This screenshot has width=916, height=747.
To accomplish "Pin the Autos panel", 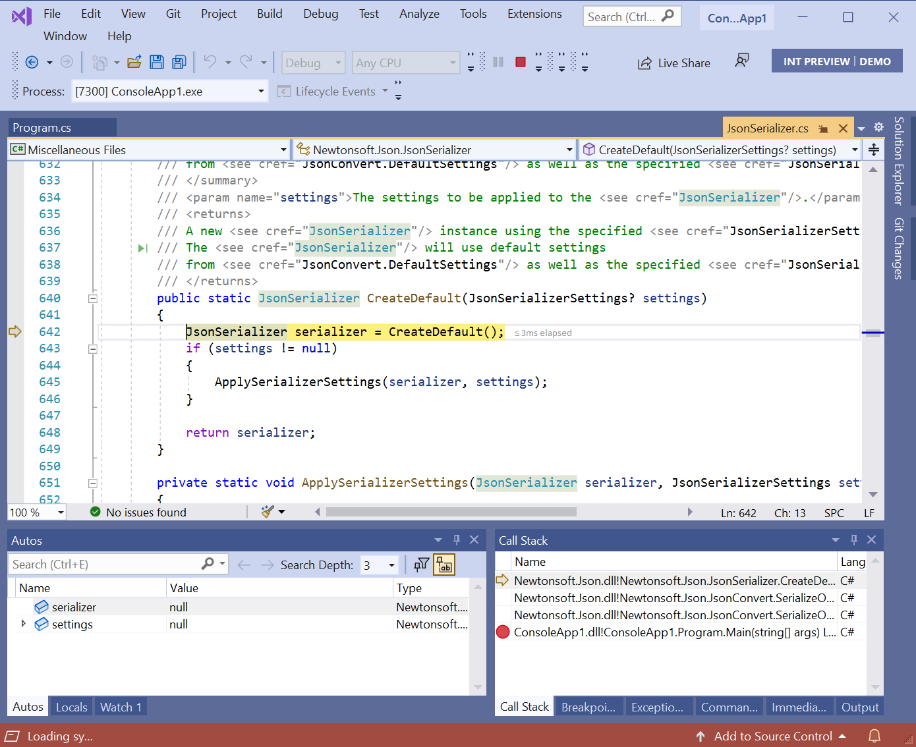I will [x=457, y=540].
